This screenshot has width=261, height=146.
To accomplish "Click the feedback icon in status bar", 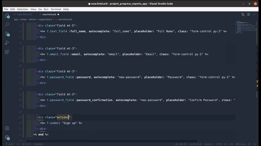I will pos(250,144).
